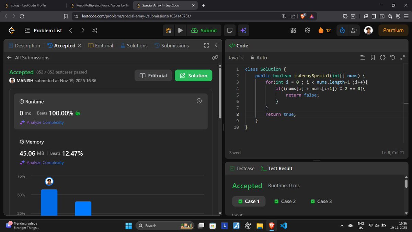Bookmark the code with the ribbon icon
This screenshot has height=232, width=412.
(x=373, y=57)
